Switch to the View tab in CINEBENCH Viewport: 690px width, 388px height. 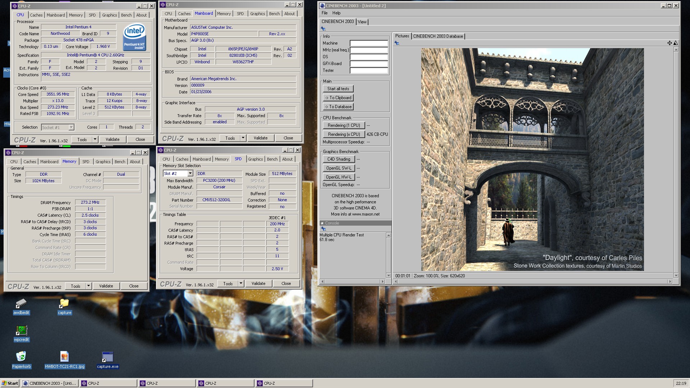point(362,22)
